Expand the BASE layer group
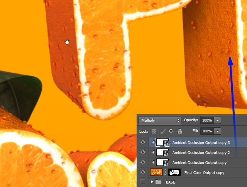Screen dimensions: 247x187 (x=152, y=182)
